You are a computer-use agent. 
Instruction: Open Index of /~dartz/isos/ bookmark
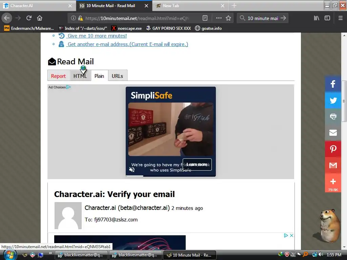[83, 28]
